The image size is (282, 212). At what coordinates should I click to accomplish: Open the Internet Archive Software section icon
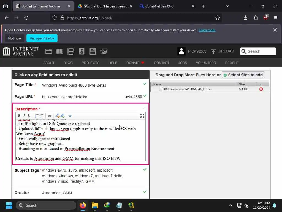(93, 51)
